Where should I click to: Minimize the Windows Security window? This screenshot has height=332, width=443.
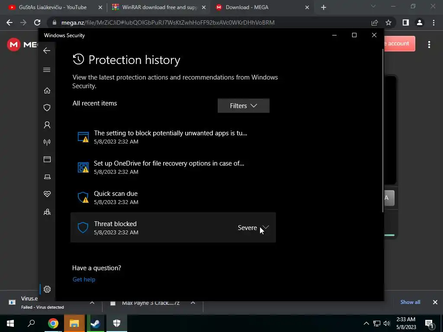[x=334, y=35]
